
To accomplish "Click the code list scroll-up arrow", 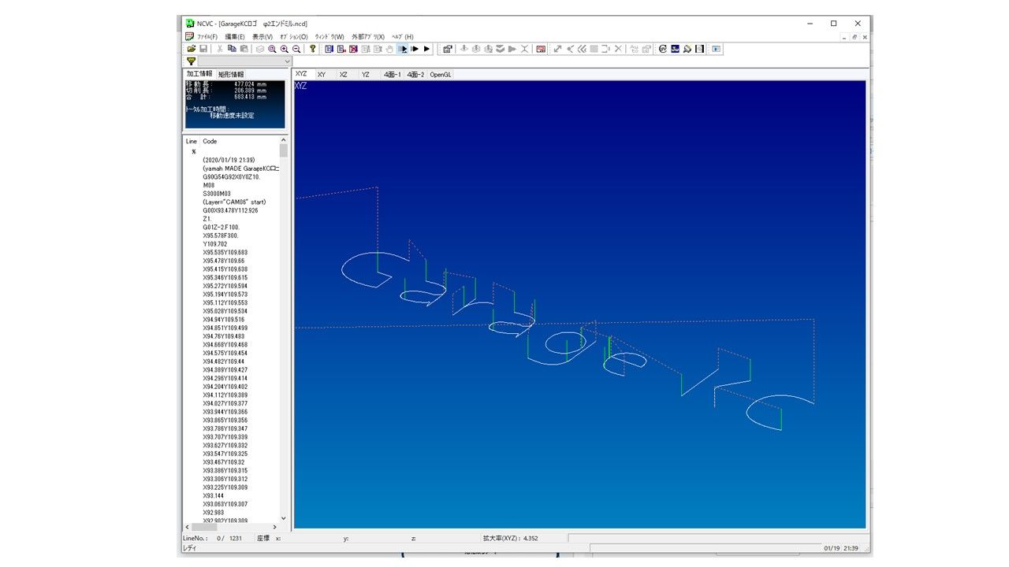I will (x=284, y=140).
